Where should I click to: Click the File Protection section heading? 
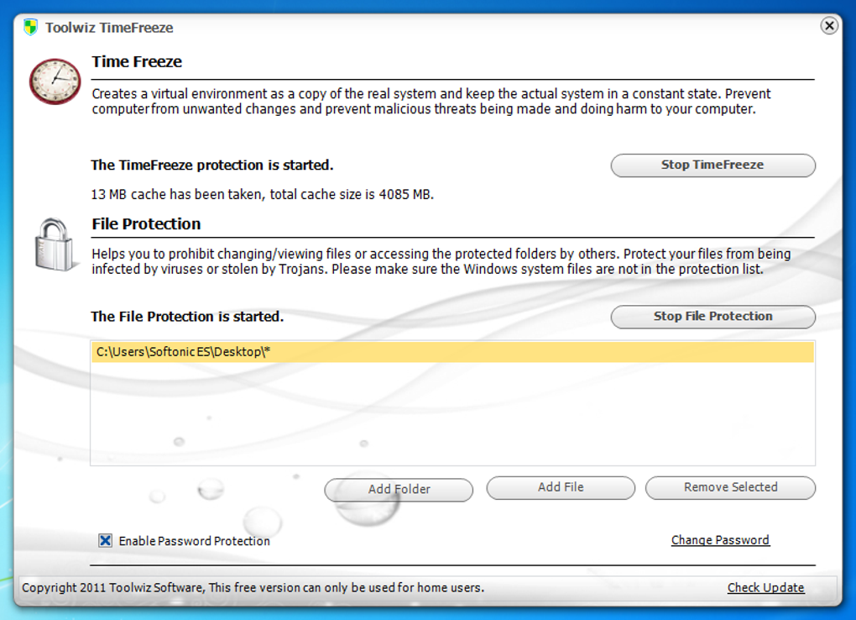tap(146, 224)
